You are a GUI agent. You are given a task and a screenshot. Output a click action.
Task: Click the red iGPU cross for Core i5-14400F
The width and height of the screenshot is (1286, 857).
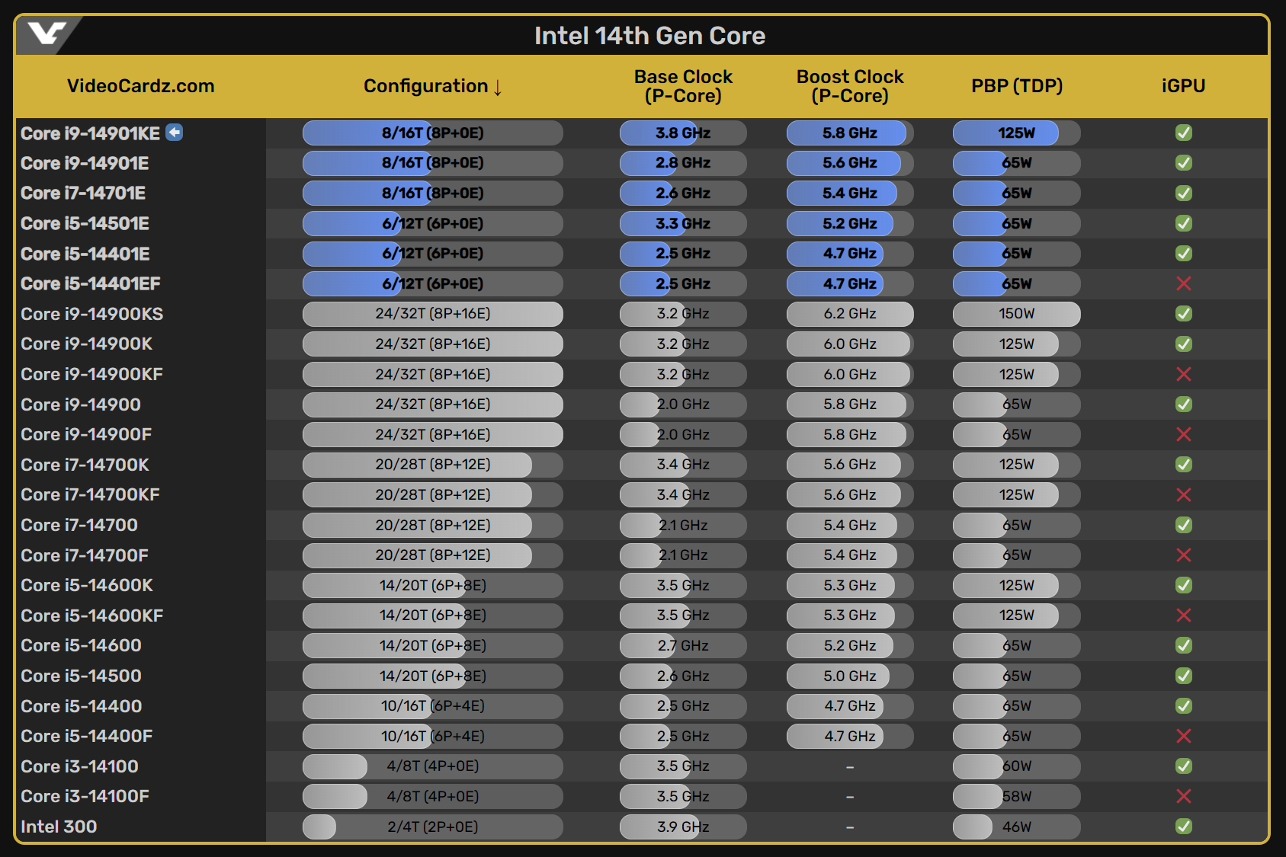pyautogui.click(x=1184, y=736)
